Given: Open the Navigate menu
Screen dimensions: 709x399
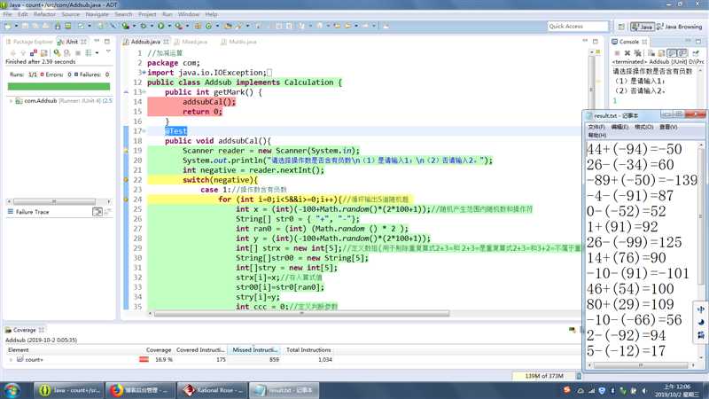Looking at the screenshot, I should 97,14.
